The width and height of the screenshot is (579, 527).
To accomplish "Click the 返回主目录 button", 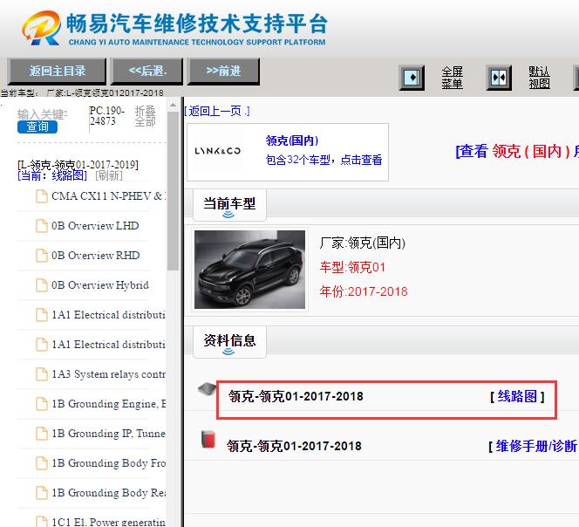I will click(57, 71).
